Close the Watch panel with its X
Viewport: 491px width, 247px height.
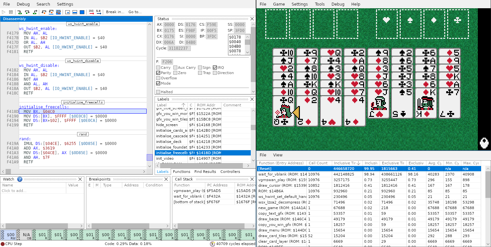click(80, 179)
